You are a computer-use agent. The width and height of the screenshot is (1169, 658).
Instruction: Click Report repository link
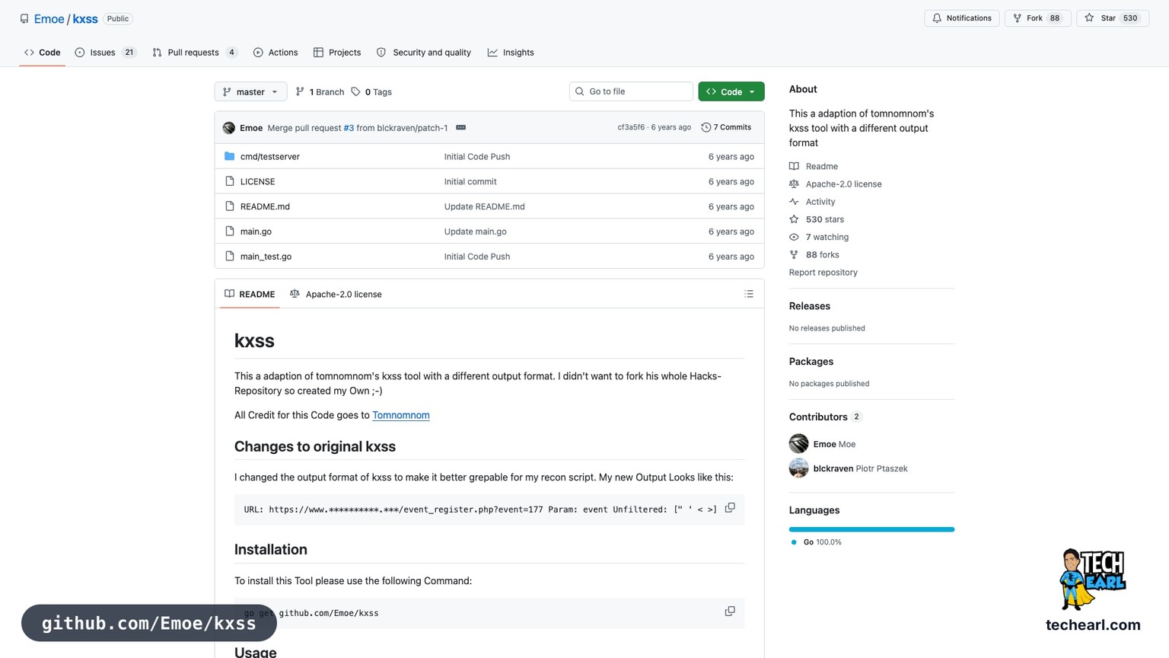click(823, 273)
